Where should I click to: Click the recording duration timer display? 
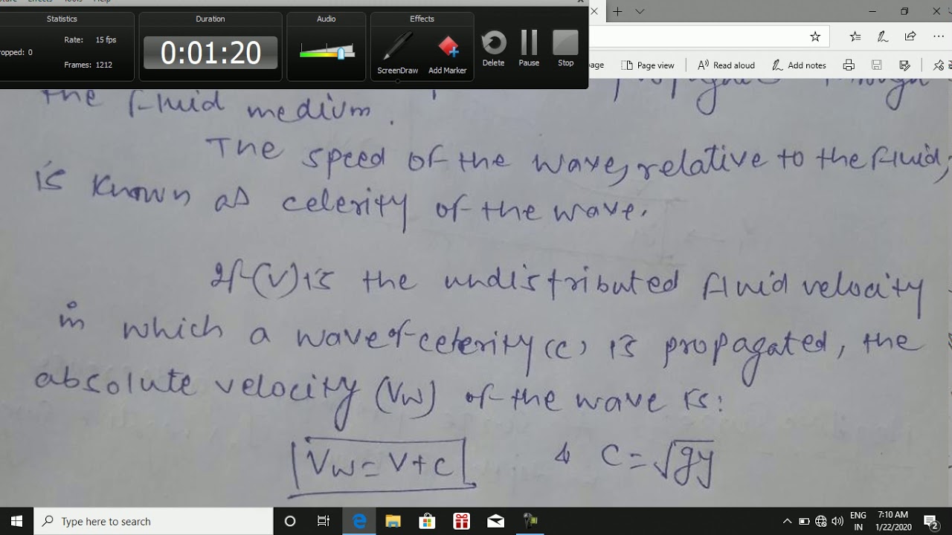210,52
